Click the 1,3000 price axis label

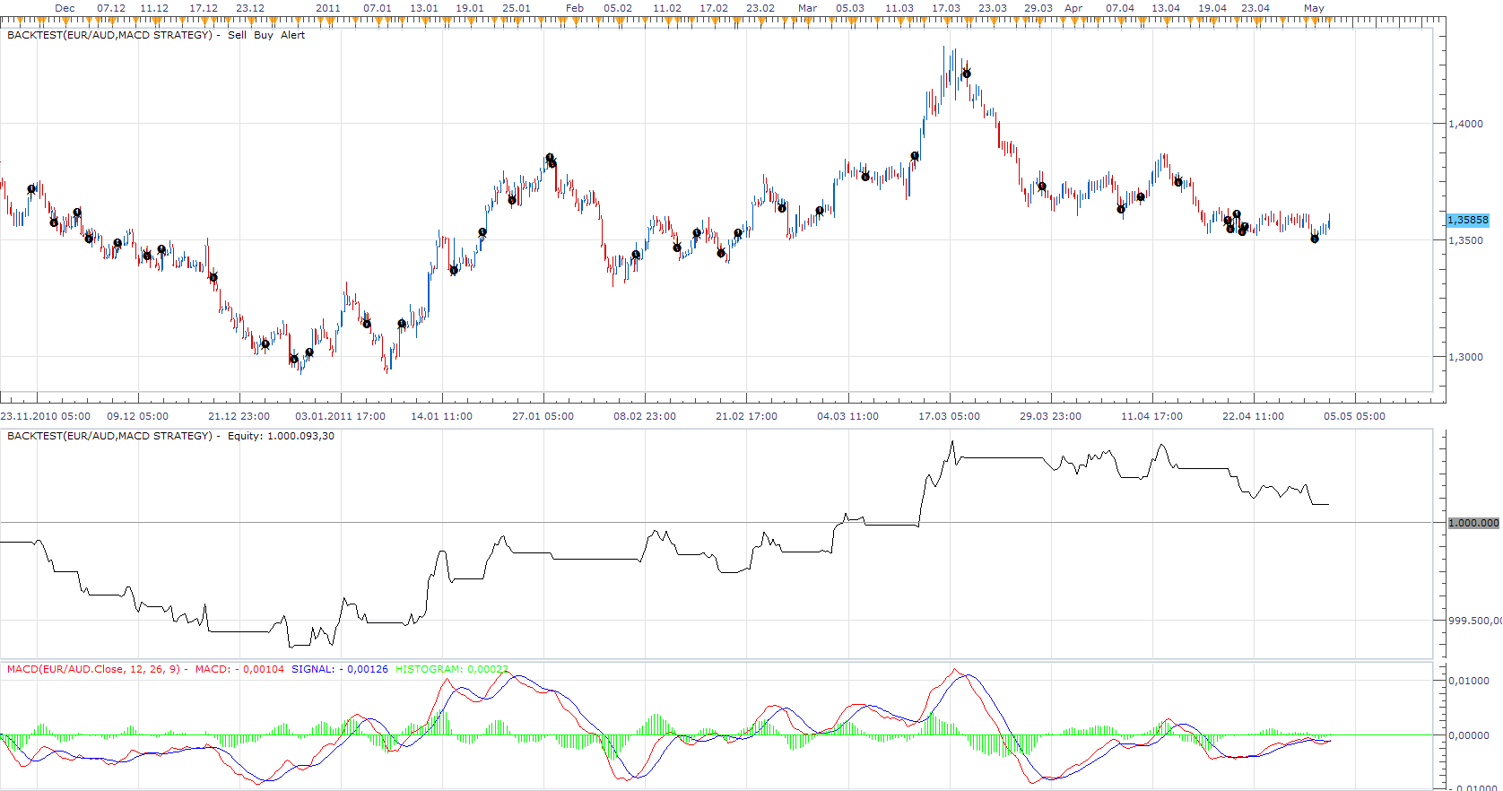1465,357
